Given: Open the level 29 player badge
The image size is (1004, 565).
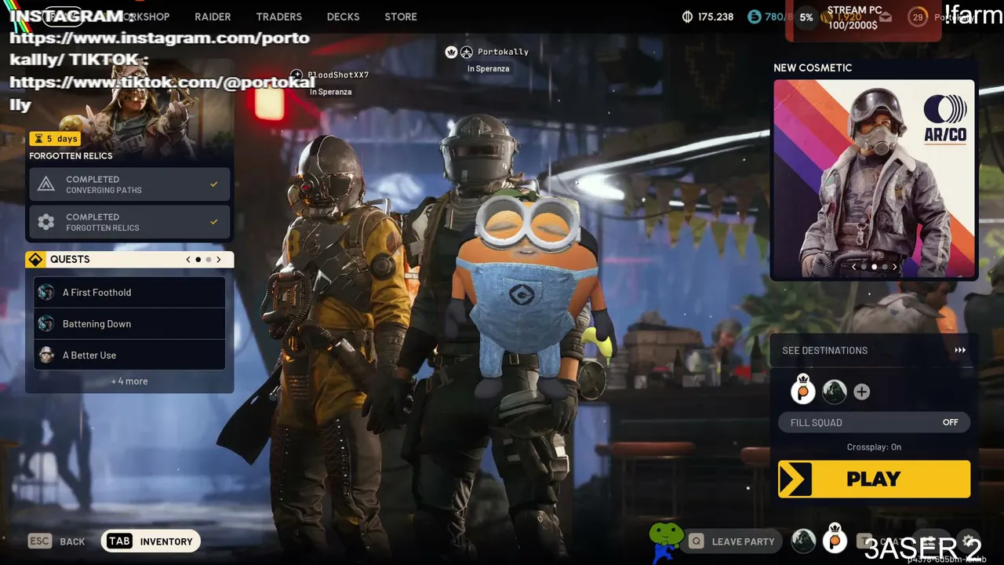Looking at the screenshot, I should point(918,17).
